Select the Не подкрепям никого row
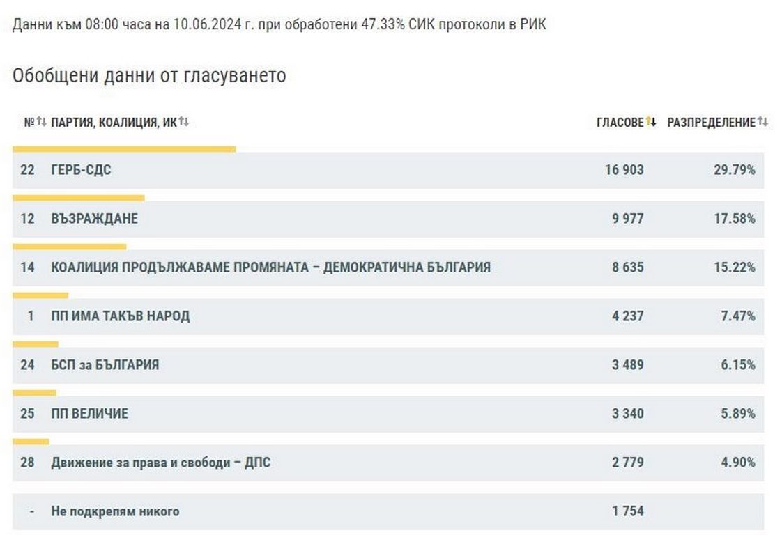 click(x=115, y=511)
